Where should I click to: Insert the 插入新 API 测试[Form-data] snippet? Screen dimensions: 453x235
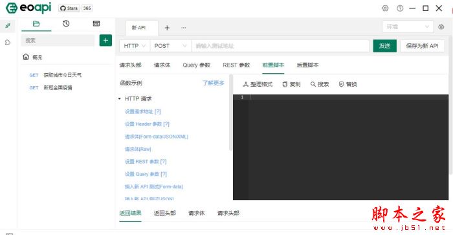pos(154,186)
